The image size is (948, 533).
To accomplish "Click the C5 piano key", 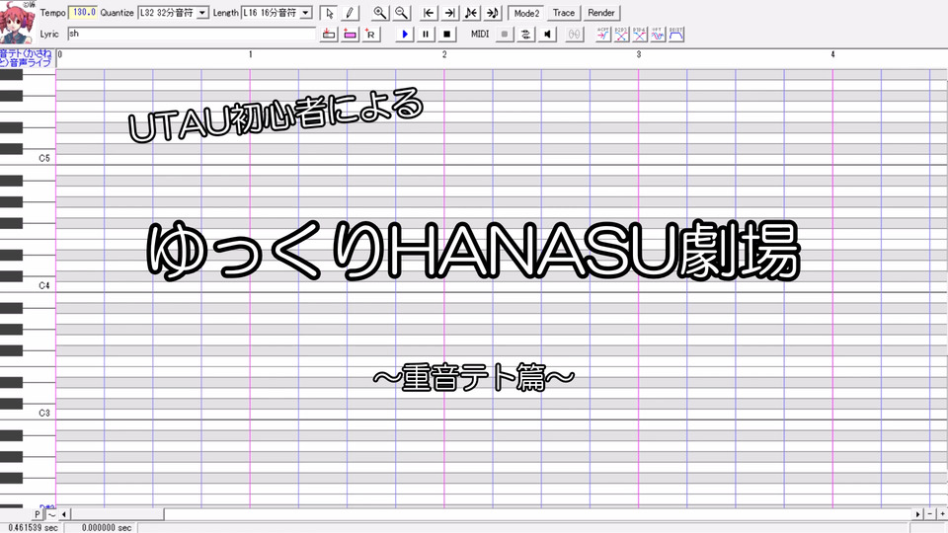I will pyautogui.click(x=28, y=158).
